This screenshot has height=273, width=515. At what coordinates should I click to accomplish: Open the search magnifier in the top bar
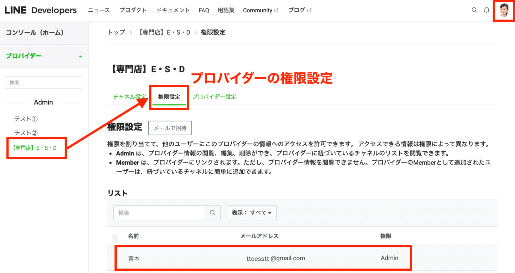[x=474, y=10]
